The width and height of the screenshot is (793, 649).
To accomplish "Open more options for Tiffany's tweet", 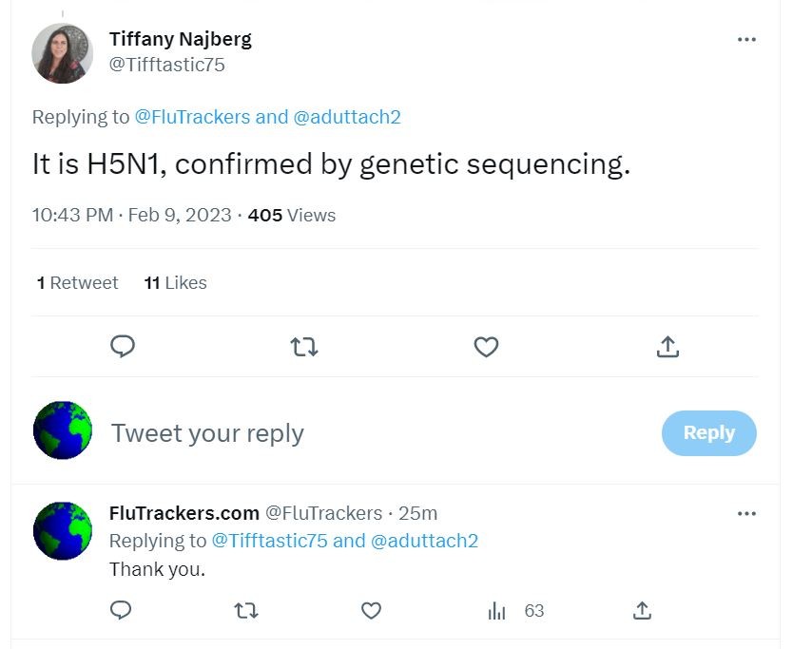I will [x=746, y=40].
